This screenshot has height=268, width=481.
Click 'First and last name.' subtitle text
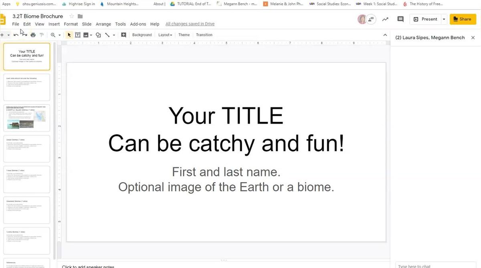(x=226, y=172)
